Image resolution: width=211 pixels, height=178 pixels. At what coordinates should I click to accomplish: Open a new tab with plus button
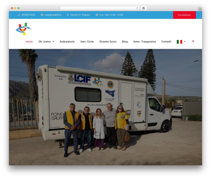tap(200, 9)
